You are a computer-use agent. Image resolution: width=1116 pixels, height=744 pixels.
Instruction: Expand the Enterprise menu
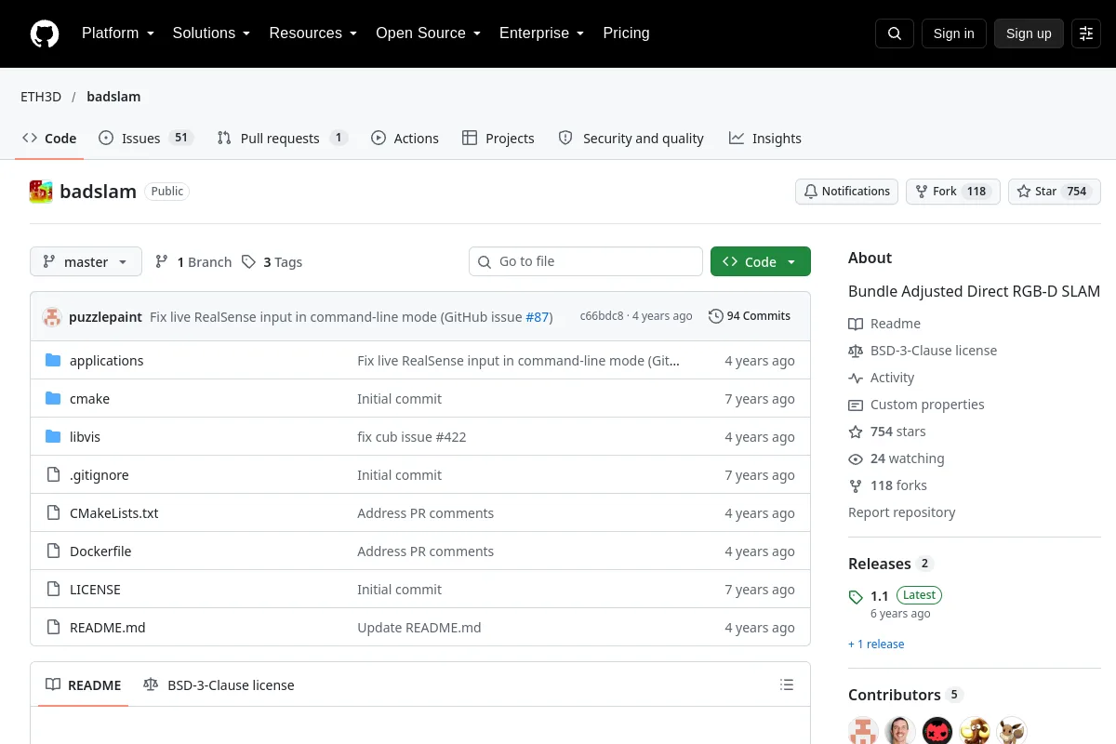point(541,33)
